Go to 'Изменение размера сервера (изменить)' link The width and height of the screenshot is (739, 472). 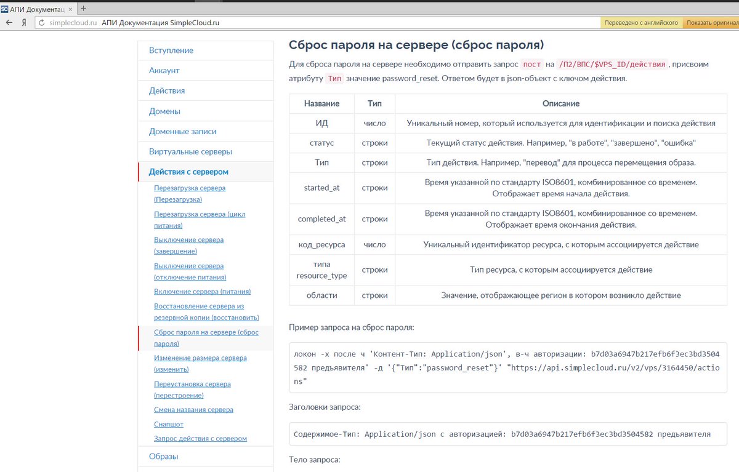(200, 364)
